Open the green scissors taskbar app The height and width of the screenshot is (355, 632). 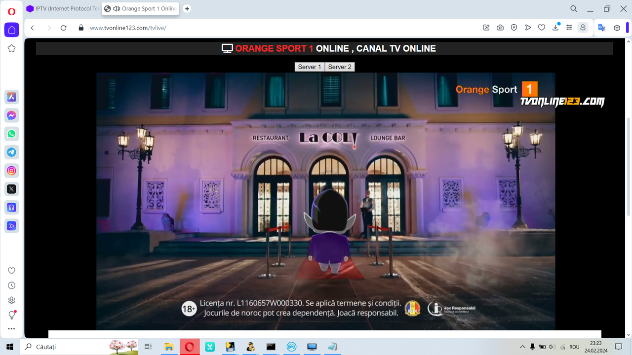pos(210,347)
